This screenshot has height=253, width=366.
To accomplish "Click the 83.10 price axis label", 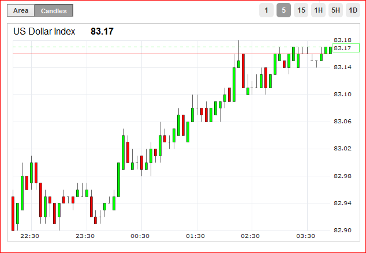I will pyautogui.click(x=342, y=95).
